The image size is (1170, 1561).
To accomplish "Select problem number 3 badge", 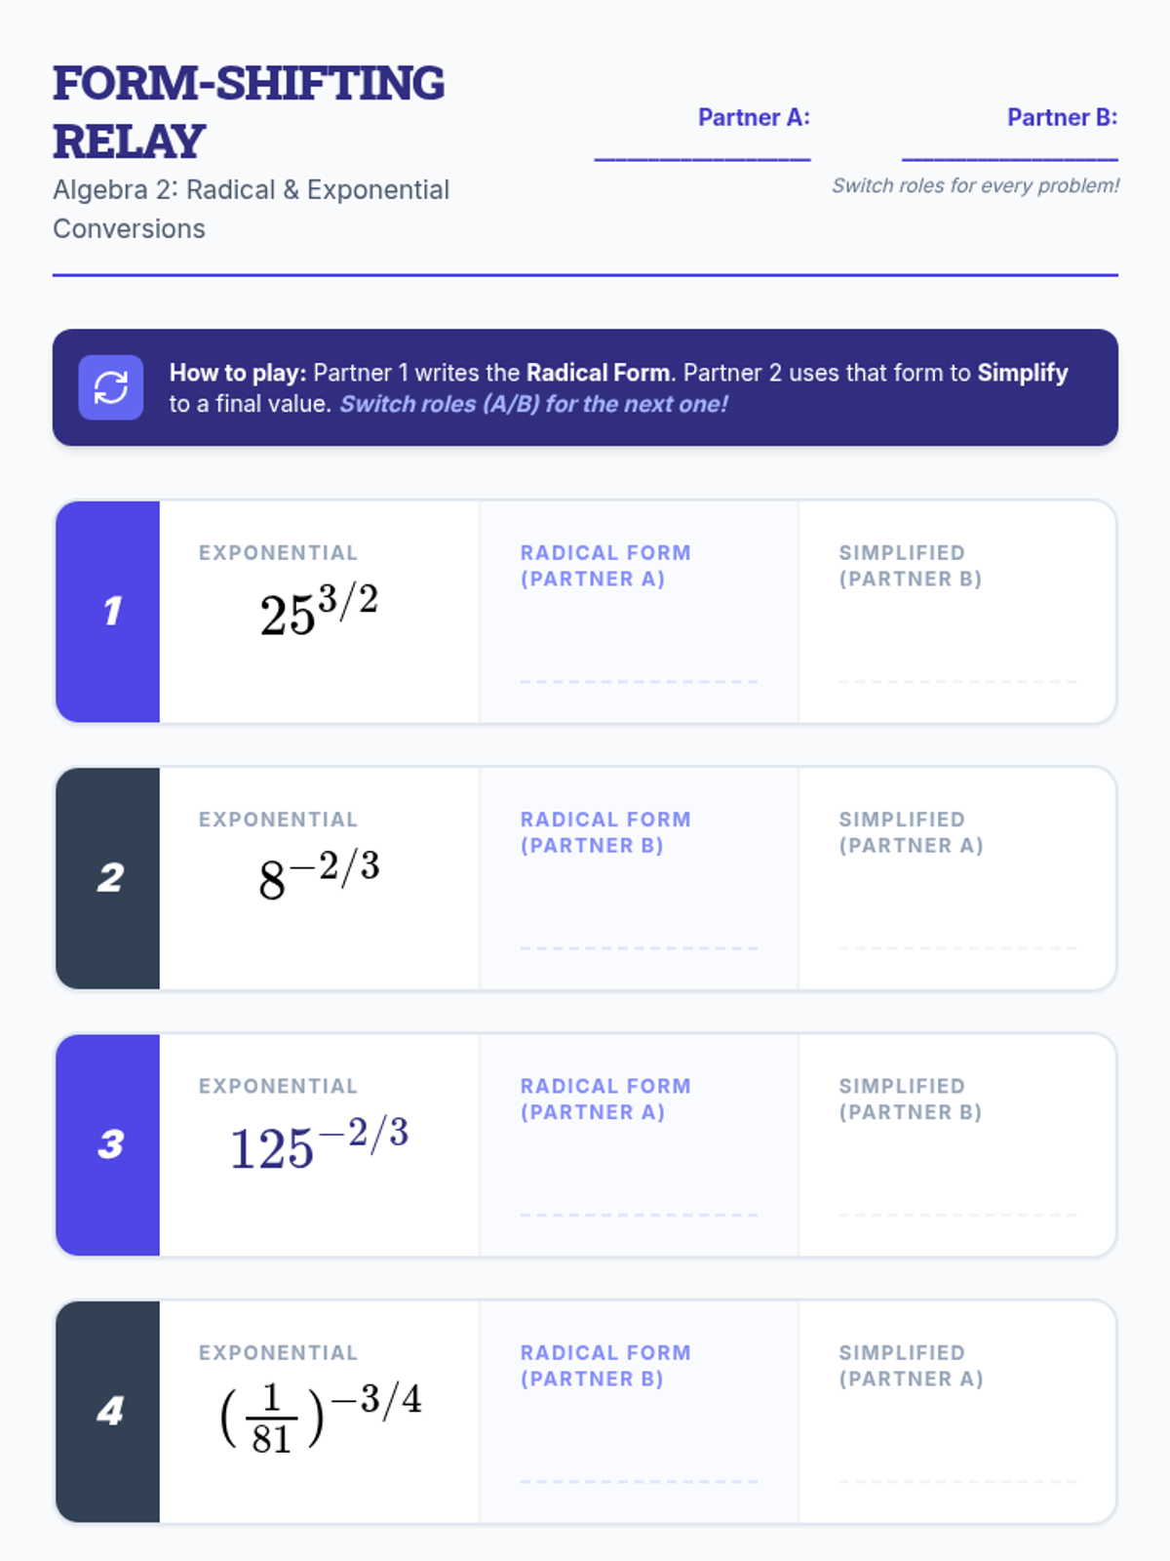I will pyautogui.click(x=107, y=1144).
